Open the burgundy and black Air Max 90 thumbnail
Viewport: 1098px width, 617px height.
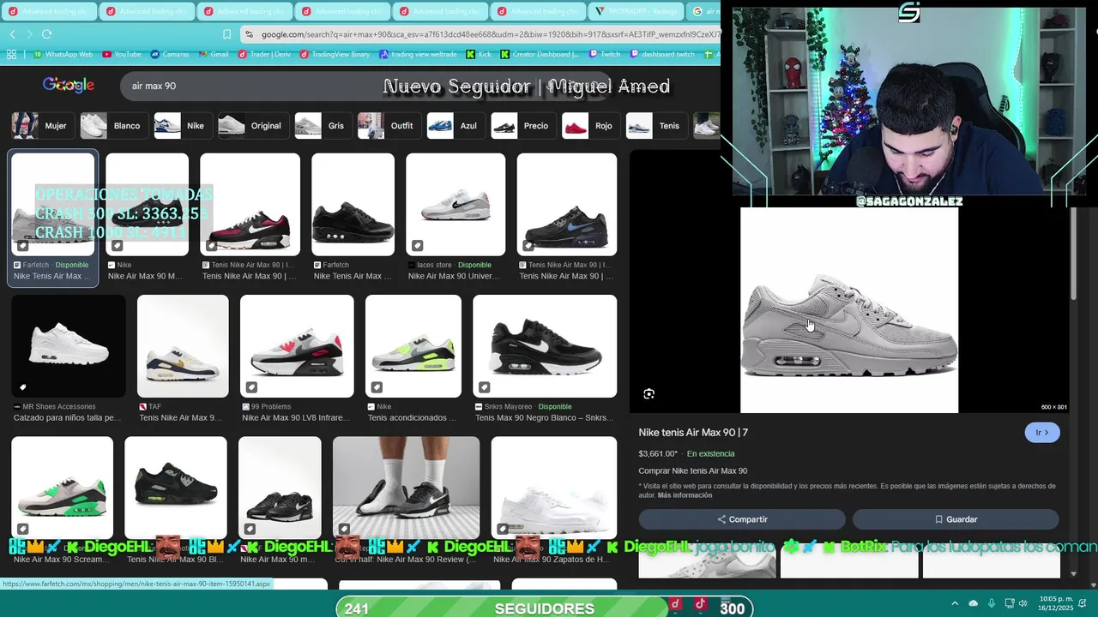[x=250, y=204]
